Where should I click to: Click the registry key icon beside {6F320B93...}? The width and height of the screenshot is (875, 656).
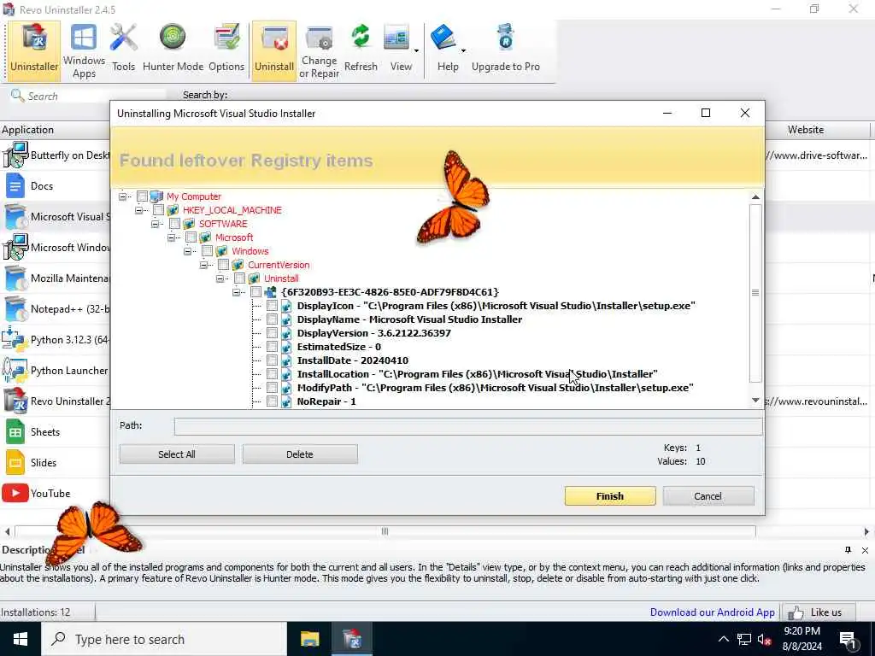271,292
